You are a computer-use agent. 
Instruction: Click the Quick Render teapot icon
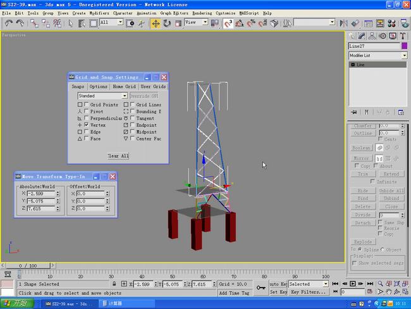click(405, 23)
